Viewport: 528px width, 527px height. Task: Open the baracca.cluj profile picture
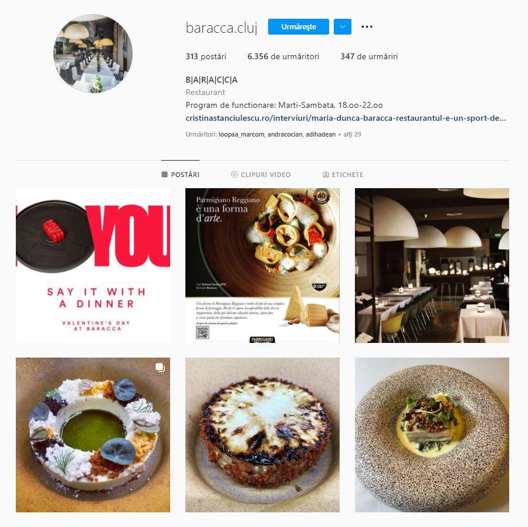tap(93, 53)
